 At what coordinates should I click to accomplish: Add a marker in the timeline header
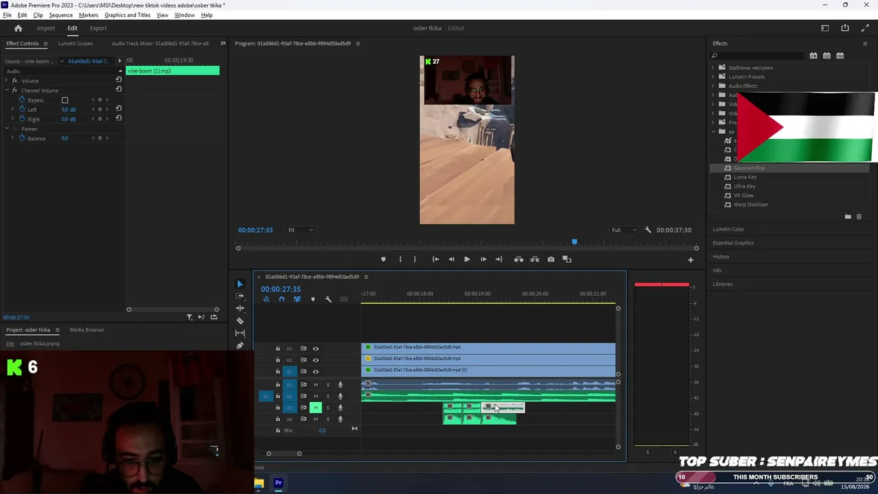pos(313,299)
